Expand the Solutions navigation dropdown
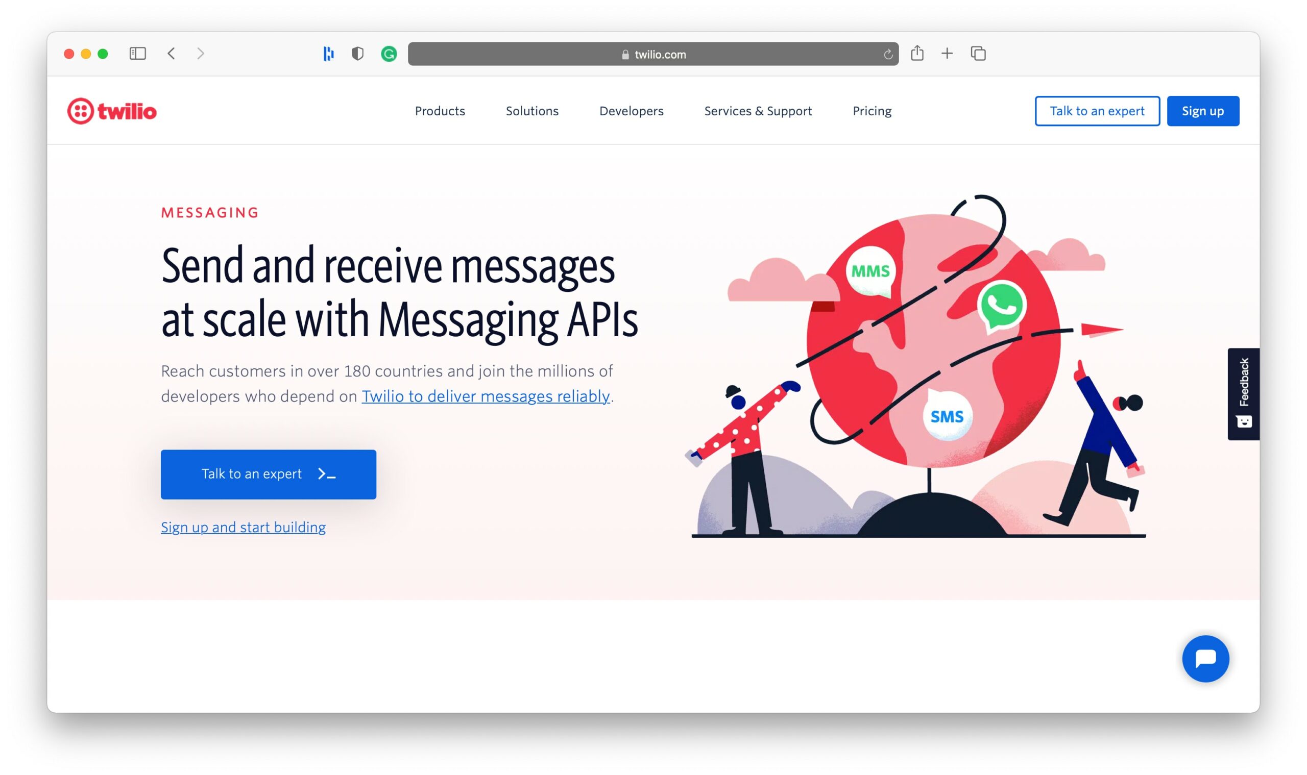Screen dimensions: 1307x775 point(533,111)
